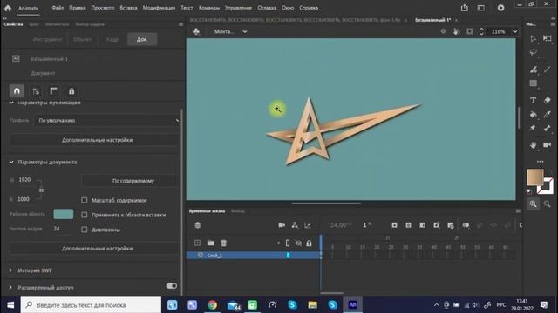Open the zoom percentage dropdown
This screenshot has height=313, width=558.
pos(514,31)
